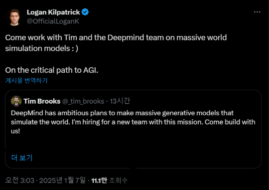Open Logan Kilpatrick's profile picture
The height and width of the screenshot is (190, 269).
pos(14,17)
